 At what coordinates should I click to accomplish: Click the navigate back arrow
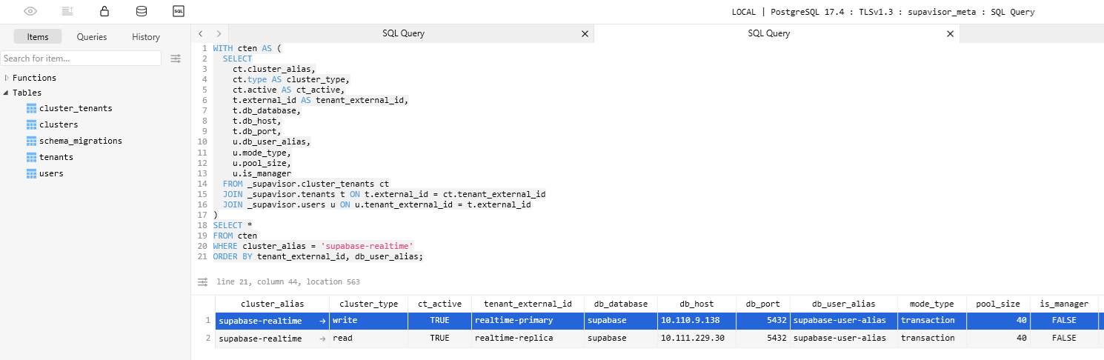point(201,34)
